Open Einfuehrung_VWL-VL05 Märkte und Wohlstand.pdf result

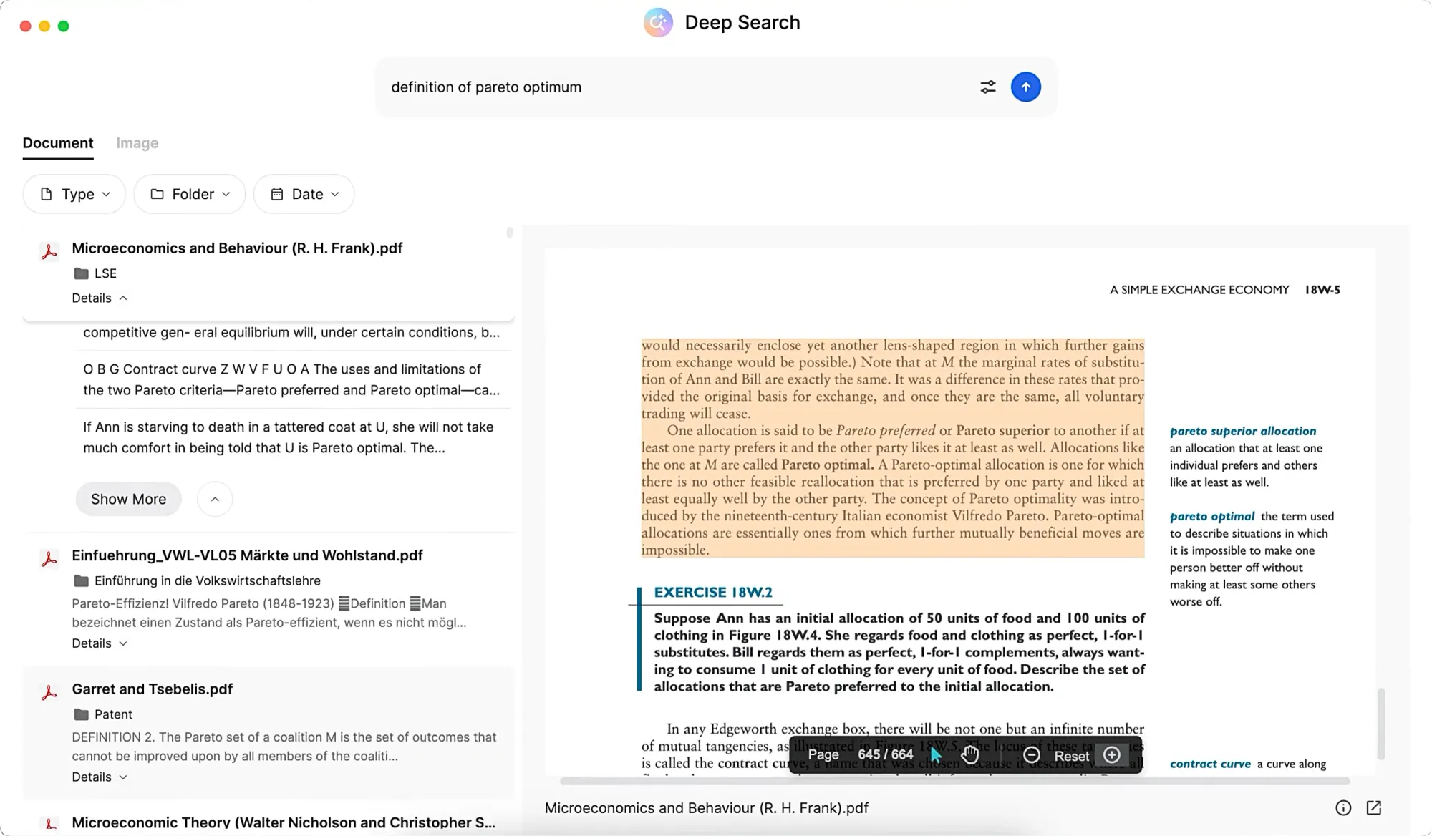point(247,555)
